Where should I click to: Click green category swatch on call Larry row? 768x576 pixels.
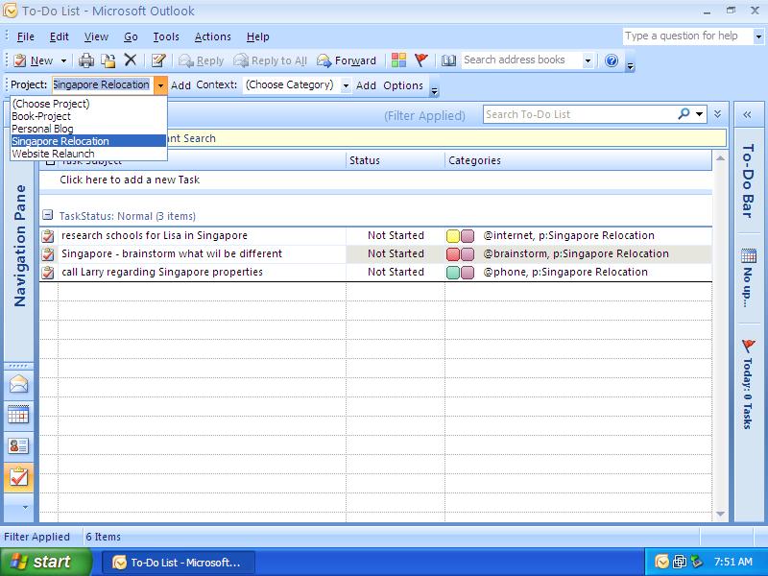coord(453,273)
